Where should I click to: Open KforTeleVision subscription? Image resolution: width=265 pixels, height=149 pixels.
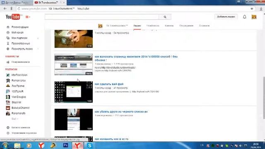point(19,75)
